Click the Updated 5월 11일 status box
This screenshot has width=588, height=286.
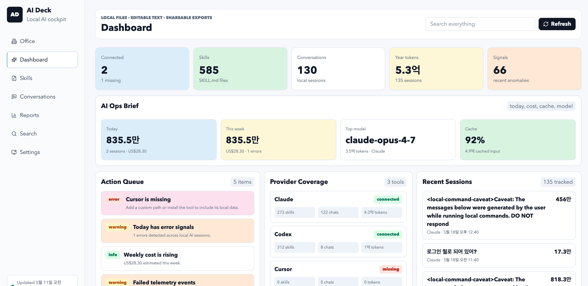[42, 281]
